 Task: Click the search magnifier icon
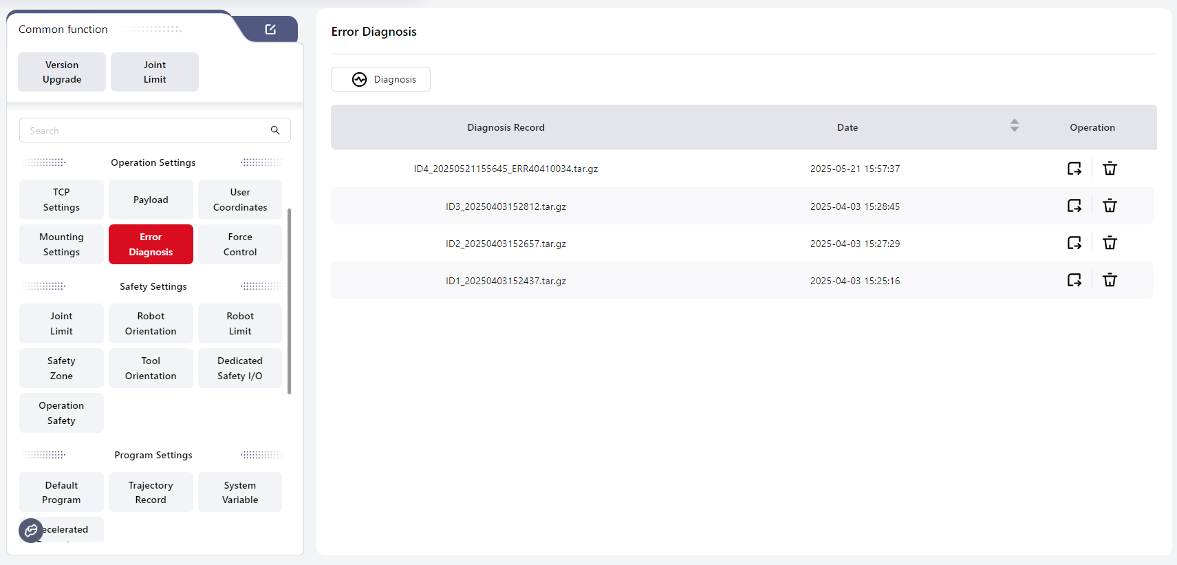275,130
